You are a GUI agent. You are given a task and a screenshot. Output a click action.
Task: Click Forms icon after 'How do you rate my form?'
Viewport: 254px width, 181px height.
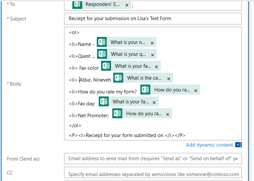(145, 90)
